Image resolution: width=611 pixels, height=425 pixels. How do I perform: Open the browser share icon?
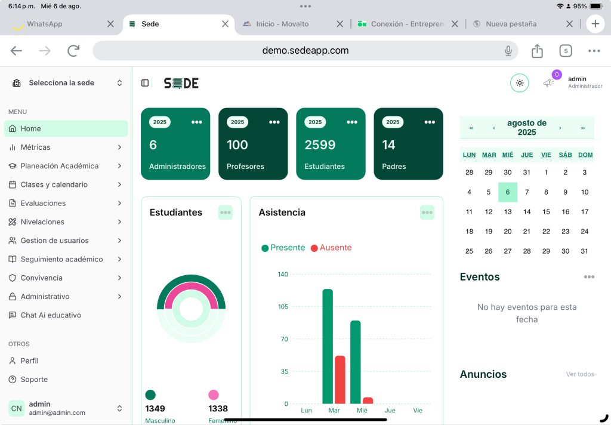click(x=537, y=51)
